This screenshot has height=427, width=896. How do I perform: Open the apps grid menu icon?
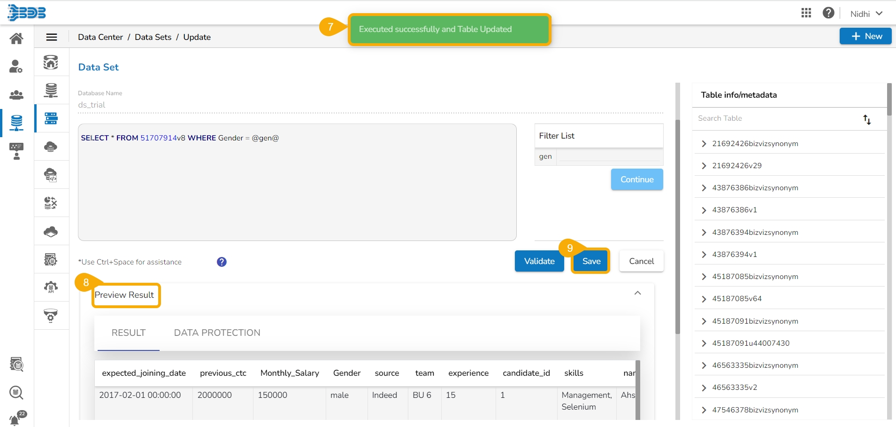coord(806,13)
